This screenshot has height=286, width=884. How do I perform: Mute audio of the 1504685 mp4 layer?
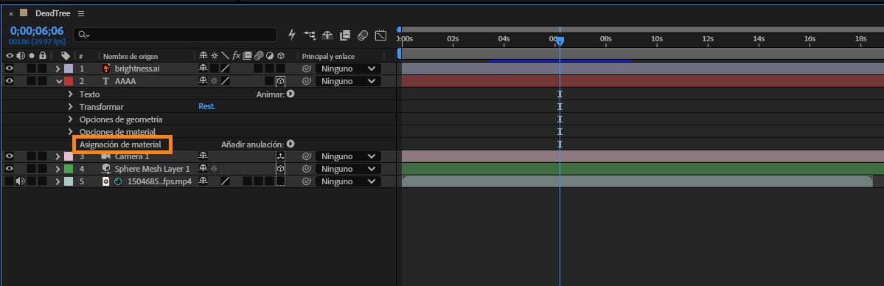point(21,181)
